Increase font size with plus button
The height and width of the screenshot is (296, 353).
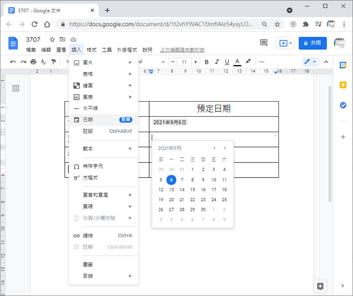[x=195, y=62]
